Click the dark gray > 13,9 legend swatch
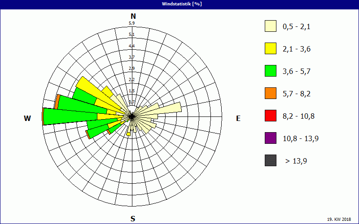Image resolution: width=359 pixels, height=224 pixels. pyautogui.click(x=271, y=160)
